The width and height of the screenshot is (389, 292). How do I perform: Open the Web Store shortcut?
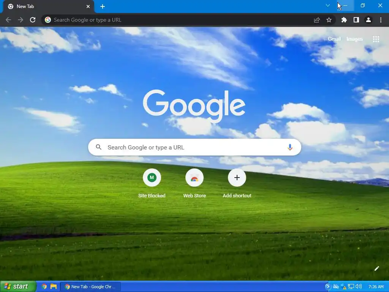[x=194, y=183]
